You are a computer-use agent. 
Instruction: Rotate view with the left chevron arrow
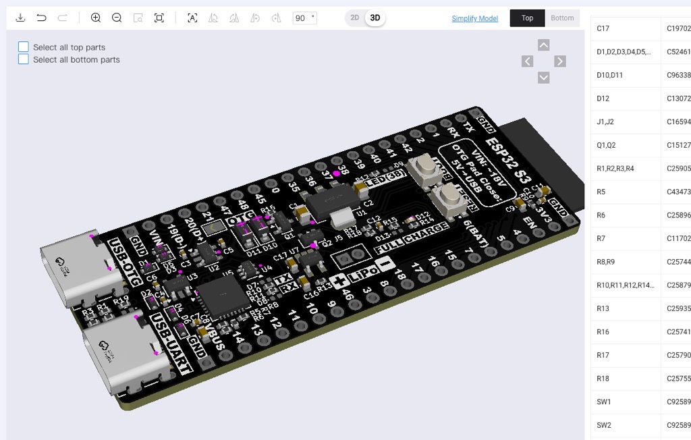pyautogui.click(x=528, y=61)
